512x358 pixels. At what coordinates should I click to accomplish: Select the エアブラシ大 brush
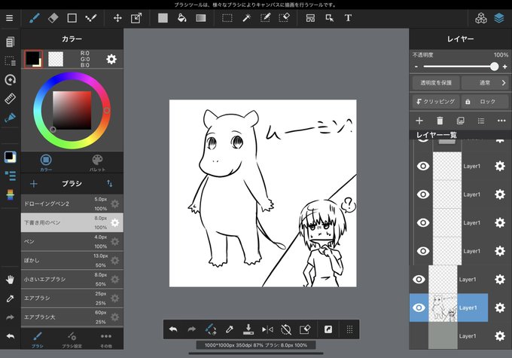tap(72, 317)
